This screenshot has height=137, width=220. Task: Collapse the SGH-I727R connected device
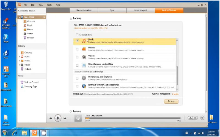point(20,17)
